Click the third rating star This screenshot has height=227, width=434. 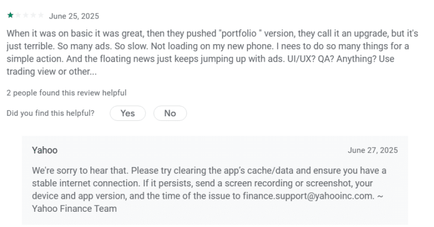pyautogui.click(x=24, y=15)
